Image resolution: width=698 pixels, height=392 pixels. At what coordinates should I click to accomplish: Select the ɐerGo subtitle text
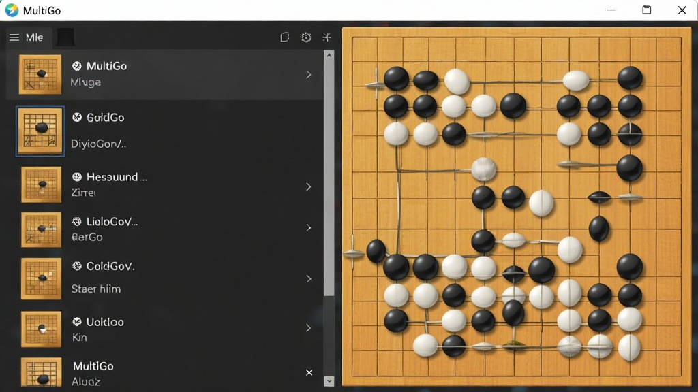click(87, 237)
